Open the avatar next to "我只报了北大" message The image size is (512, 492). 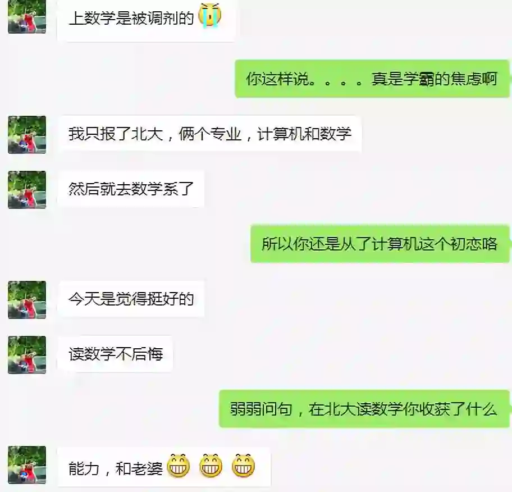point(27,135)
